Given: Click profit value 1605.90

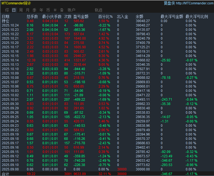Looking at the screenshot, I should click(80, 47).
